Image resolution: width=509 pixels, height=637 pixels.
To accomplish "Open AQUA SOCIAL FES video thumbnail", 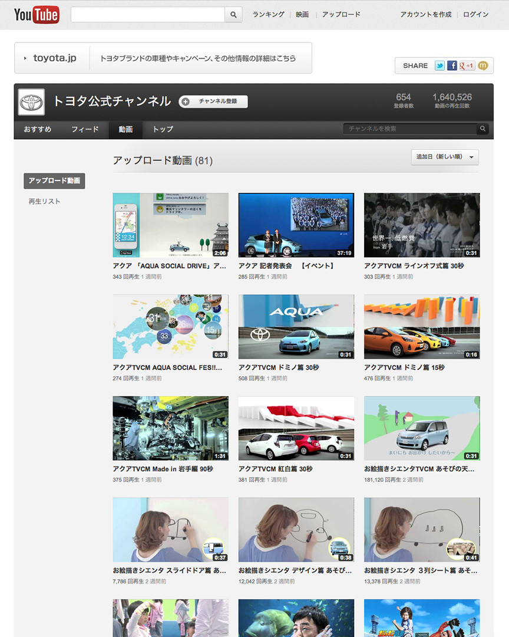I will [170, 327].
